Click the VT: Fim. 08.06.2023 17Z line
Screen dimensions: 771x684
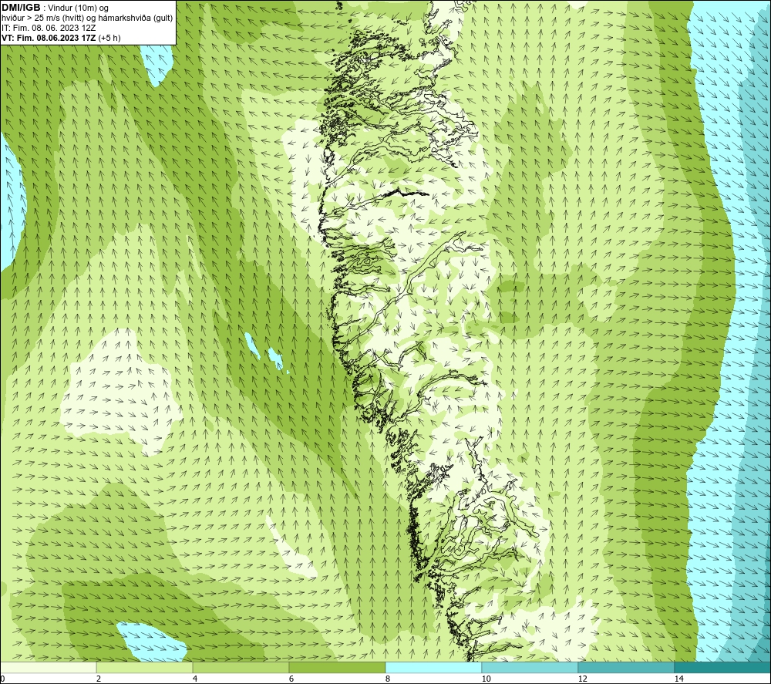(x=61, y=38)
